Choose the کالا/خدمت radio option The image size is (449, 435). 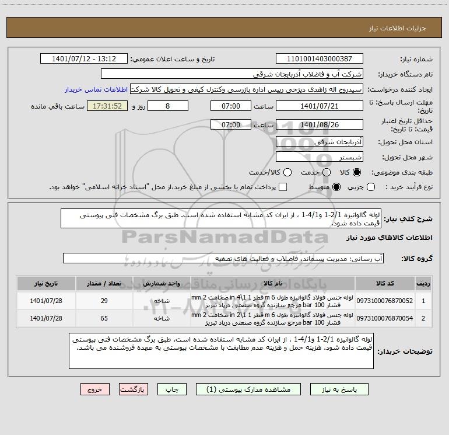287,172
